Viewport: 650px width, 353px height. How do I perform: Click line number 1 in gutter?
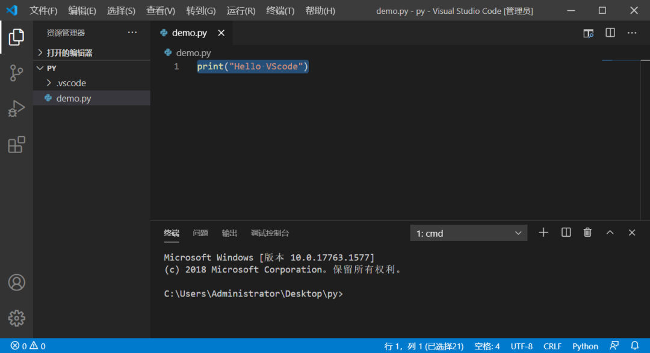[x=176, y=66]
